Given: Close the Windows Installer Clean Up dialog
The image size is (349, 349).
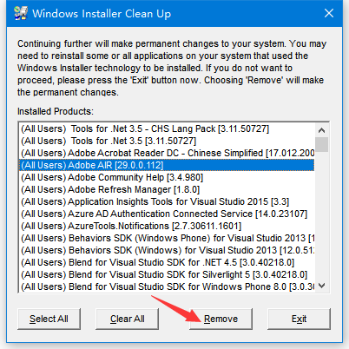Looking at the screenshot, I should (x=329, y=13).
